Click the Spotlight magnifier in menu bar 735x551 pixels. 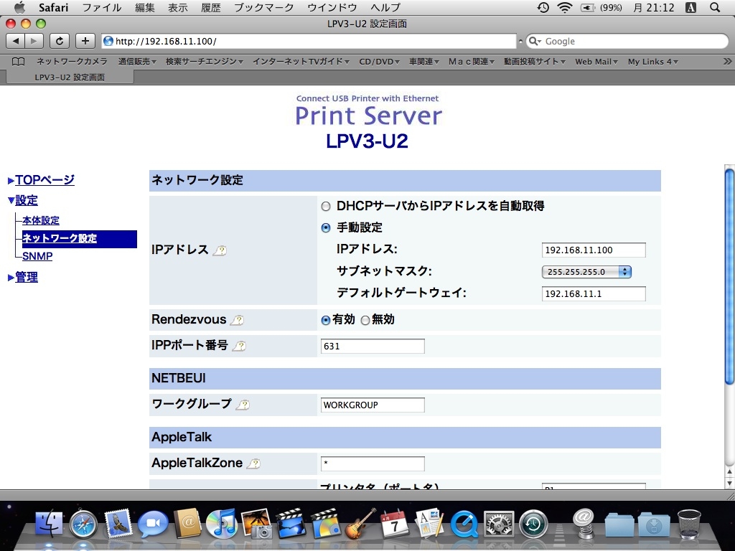point(715,7)
